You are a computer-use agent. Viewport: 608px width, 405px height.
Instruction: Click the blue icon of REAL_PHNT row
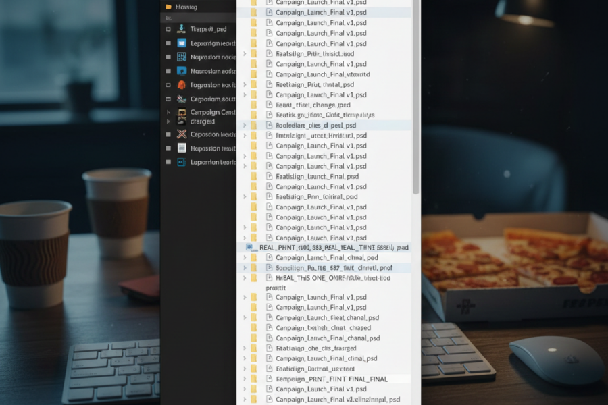(x=249, y=247)
